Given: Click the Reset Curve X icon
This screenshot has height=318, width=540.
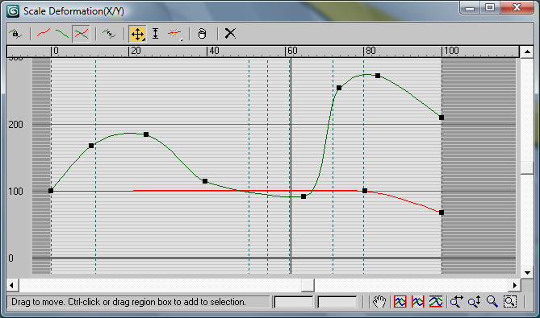Looking at the screenshot, I should pyautogui.click(x=230, y=34).
